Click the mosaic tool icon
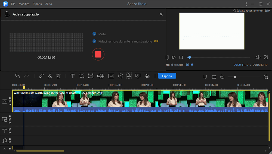272x154 pixels. pos(101,76)
